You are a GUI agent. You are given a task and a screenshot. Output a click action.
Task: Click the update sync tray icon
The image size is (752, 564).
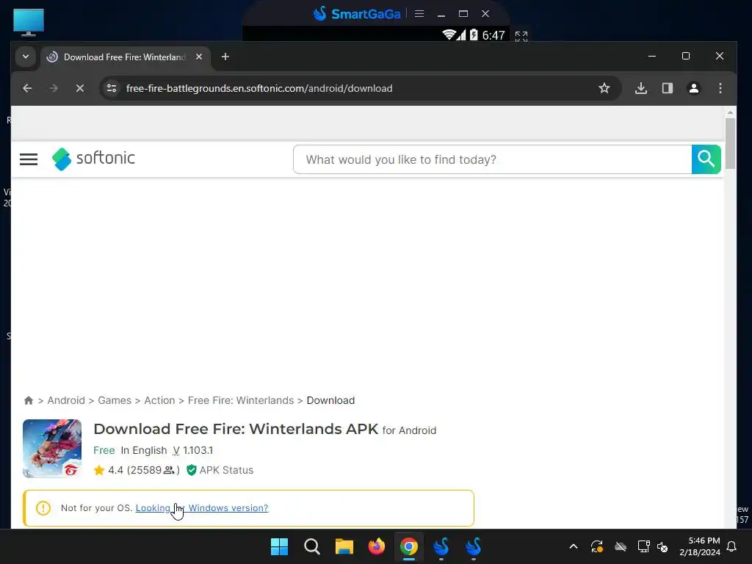[597, 546]
